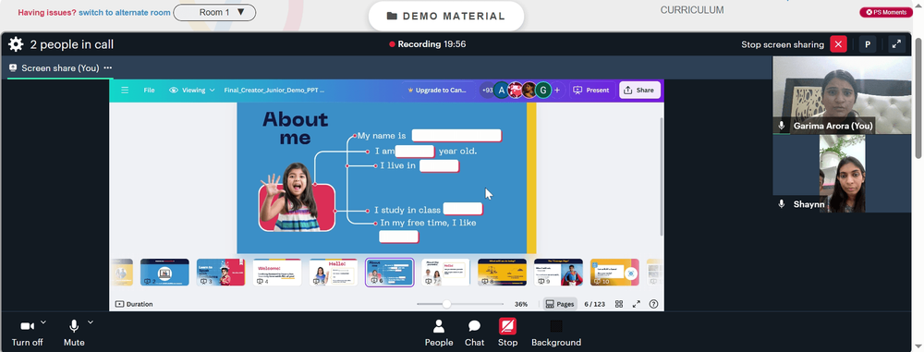Open microphone options chevron
The width and height of the screenshot is (924, 352).
point(91,322)
